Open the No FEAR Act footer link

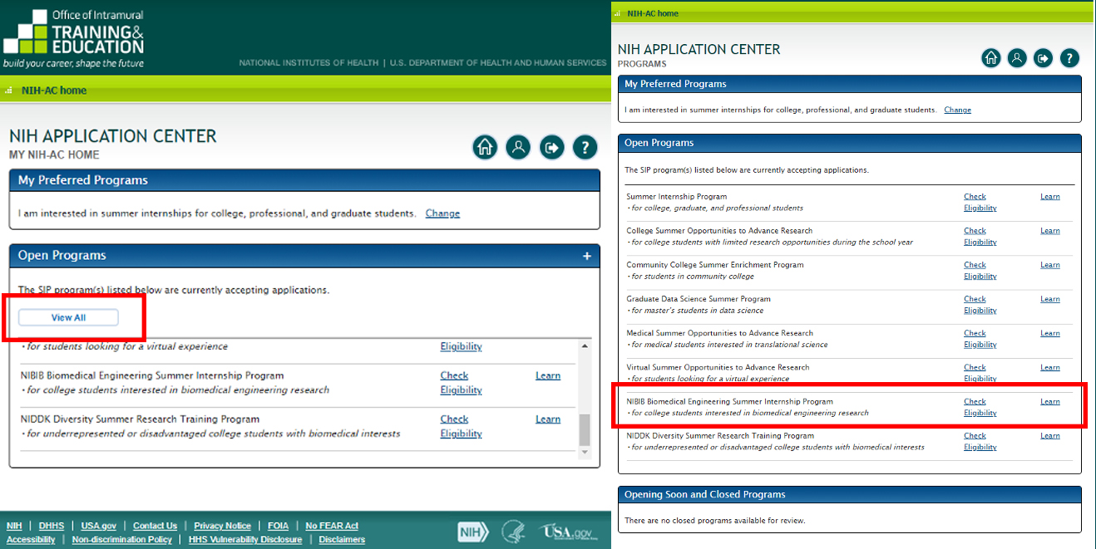(x=332, y=526)
